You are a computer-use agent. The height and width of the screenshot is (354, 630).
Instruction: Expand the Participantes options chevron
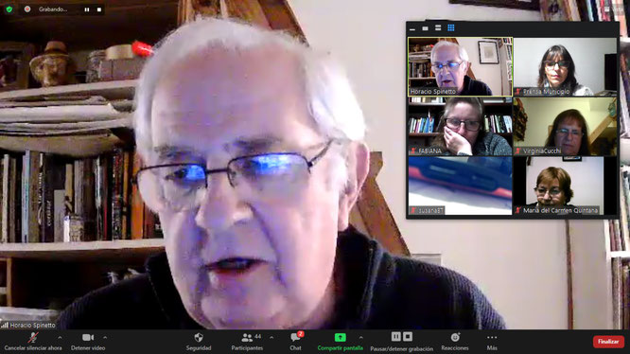click(x=271, y=338)
